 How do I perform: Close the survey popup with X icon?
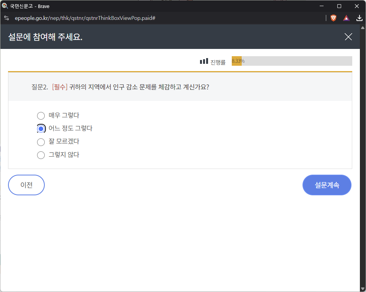coord(348,37)
